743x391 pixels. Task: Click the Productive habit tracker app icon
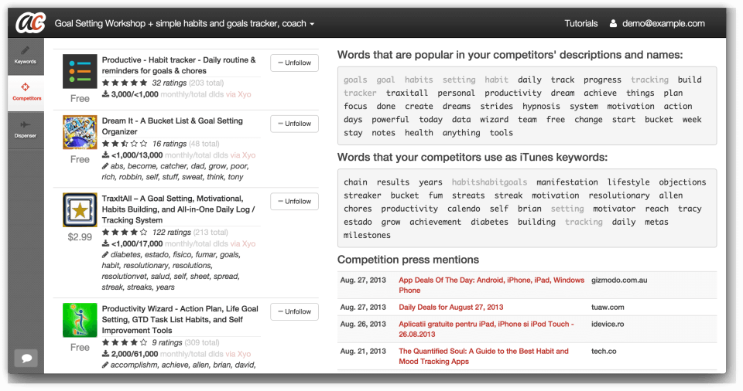(x=80, y=72)
